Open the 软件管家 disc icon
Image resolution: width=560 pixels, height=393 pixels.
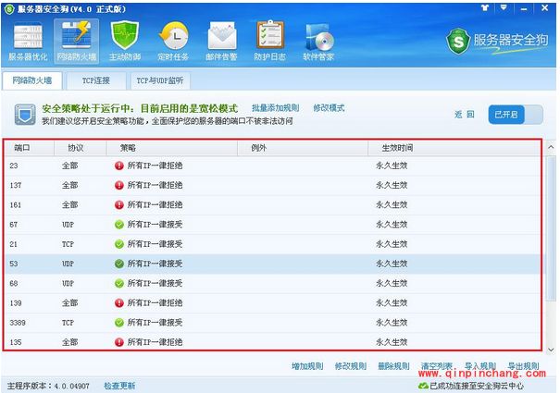[x=318, y=42]
